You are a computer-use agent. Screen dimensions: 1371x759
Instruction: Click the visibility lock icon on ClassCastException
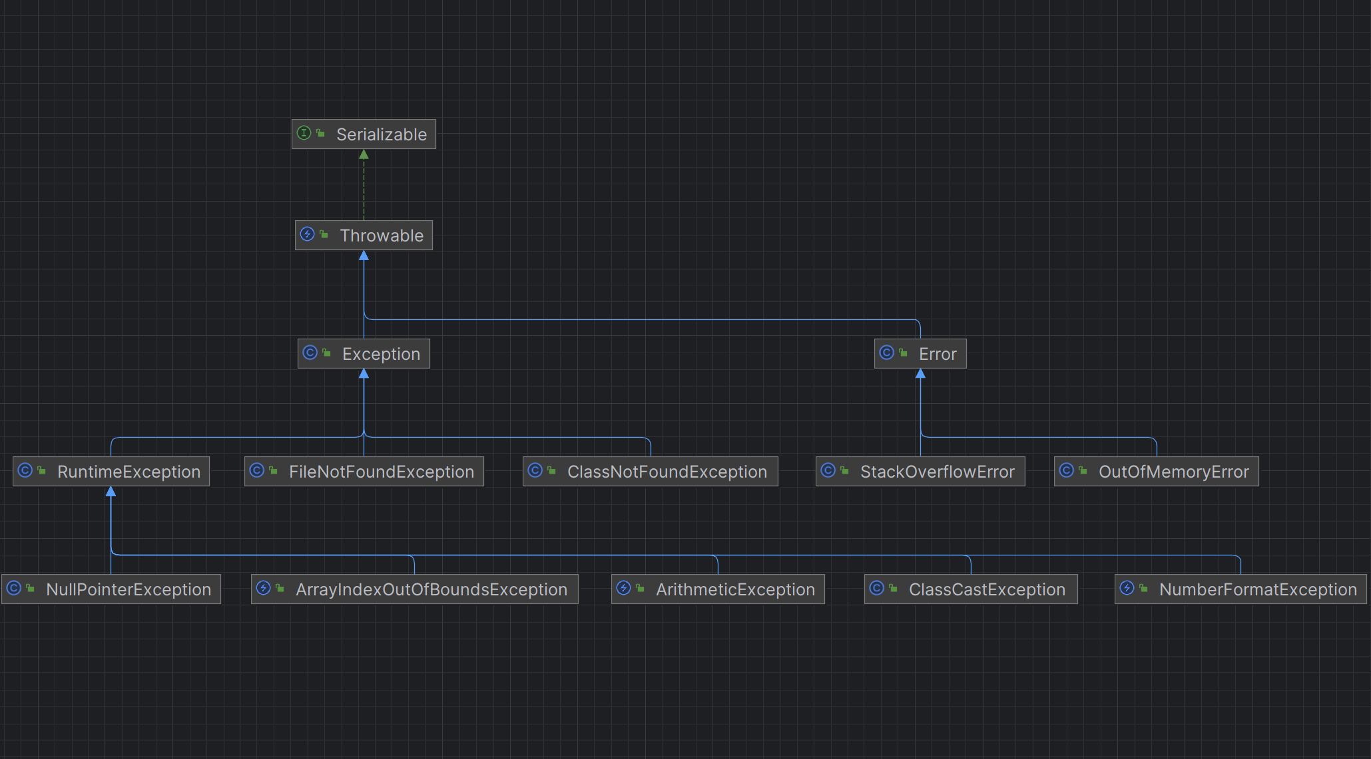pos(894,588)
